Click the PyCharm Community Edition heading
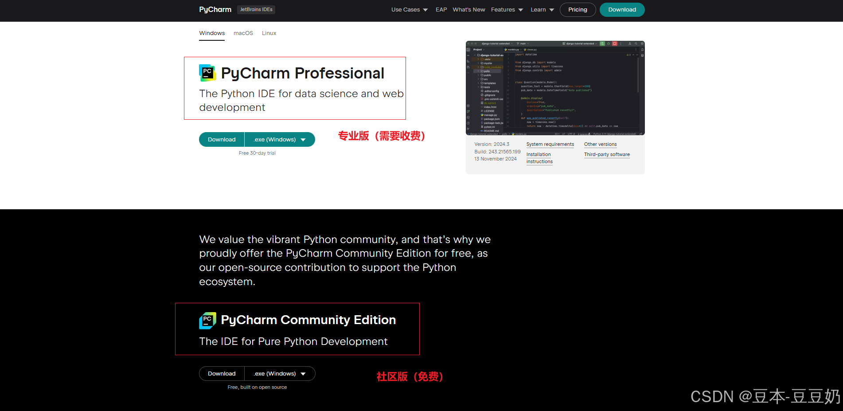The width and height of the screenshot is (843, 411). pos(308,320)
